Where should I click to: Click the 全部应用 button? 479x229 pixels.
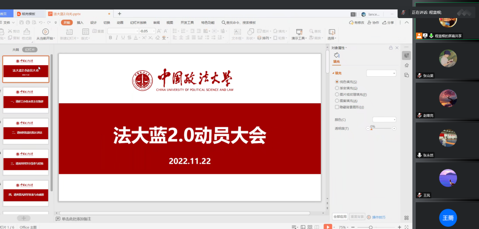340,217
